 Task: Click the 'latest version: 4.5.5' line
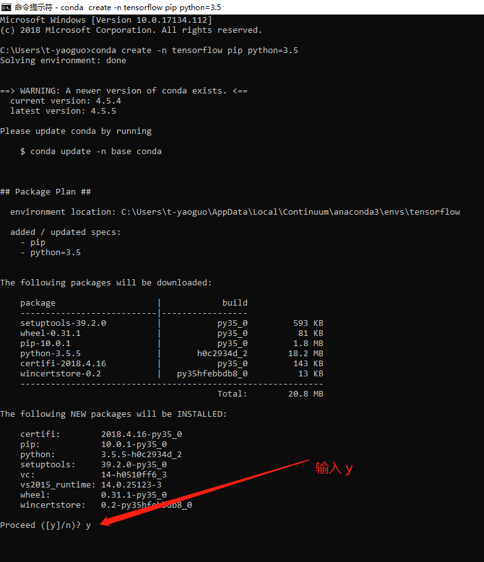[x=63, y=111]
